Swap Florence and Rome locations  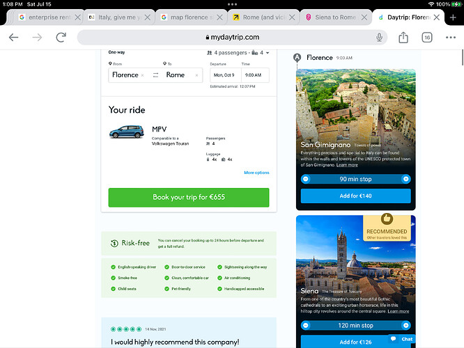(155, 75)
